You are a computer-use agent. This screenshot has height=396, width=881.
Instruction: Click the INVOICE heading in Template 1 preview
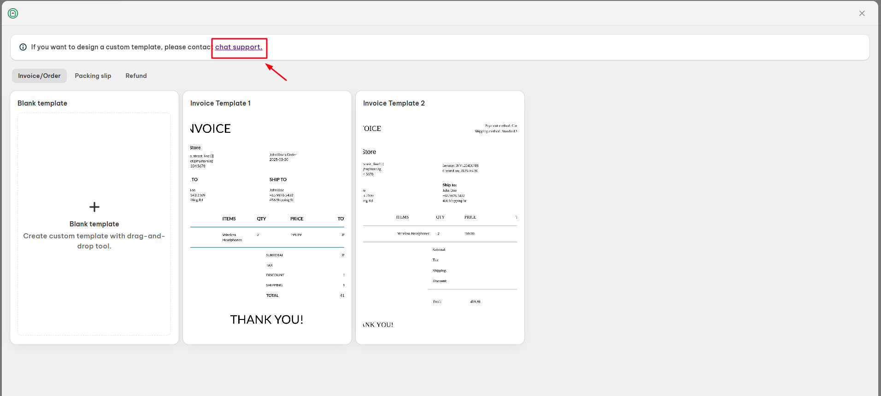(211, 129)
